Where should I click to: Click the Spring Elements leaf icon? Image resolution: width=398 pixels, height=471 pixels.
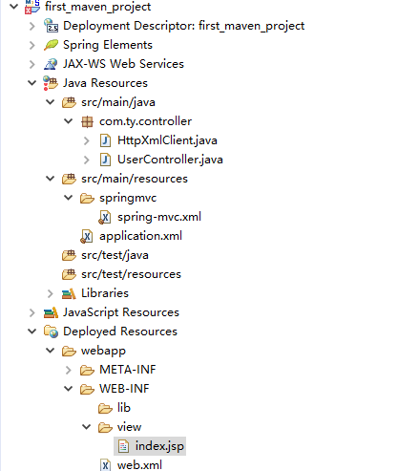(x=51, y=45)
